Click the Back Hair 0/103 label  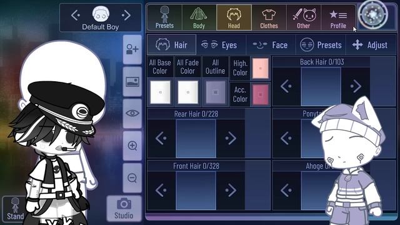pos(322,62)
